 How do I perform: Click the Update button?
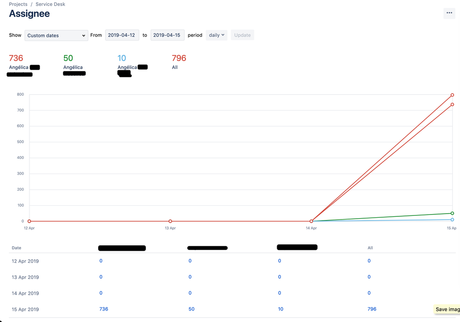click(x=242, y=35)
